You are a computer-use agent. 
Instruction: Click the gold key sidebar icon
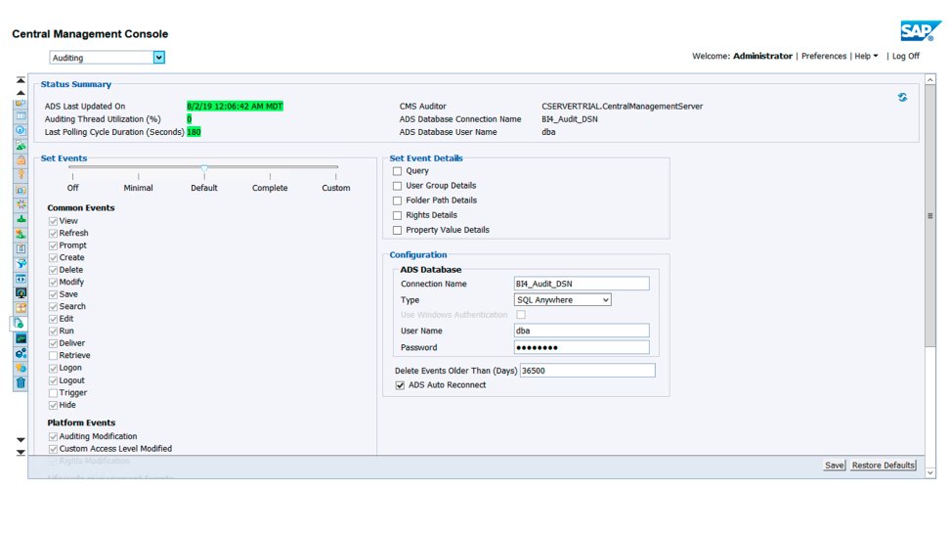21,174
